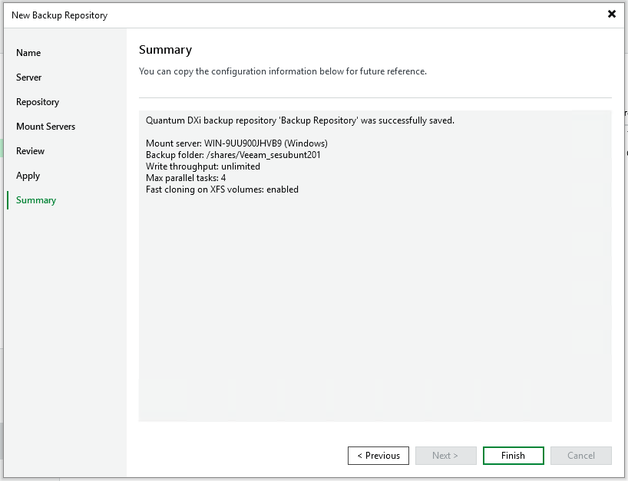Select the Apply step in sidebar
628x481 pixels.
click(x=28, y=176)
